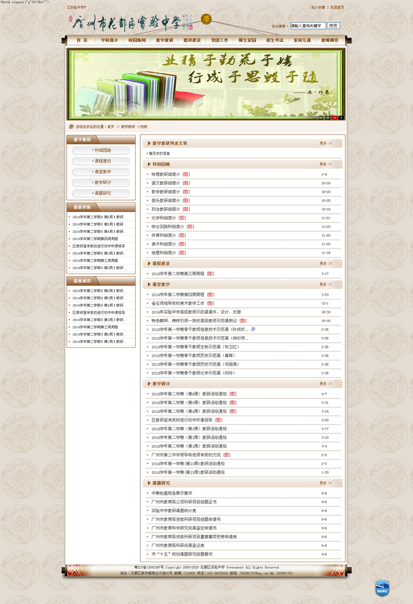This screenshot has width=413, height=604.
Task: Open the 校园新闻 navigation menu item
Action: [137, 40]
